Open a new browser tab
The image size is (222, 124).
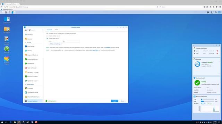point(21,4)
